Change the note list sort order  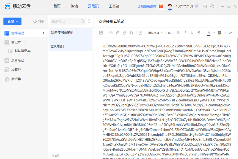(90, 21)
